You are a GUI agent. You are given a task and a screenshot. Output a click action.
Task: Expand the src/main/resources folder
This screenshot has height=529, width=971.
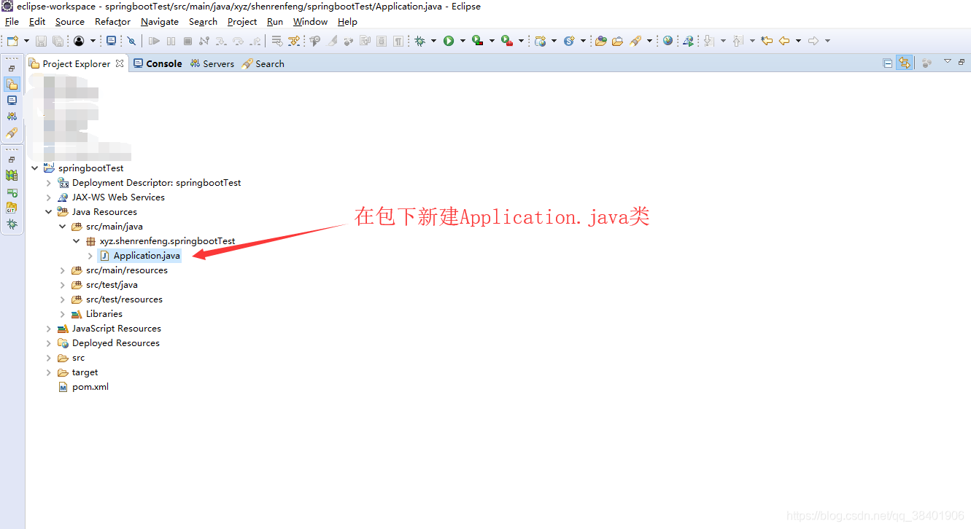click(x=63, y=270)
